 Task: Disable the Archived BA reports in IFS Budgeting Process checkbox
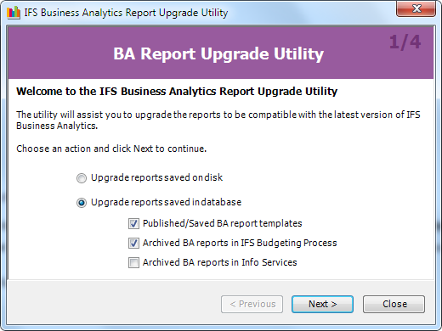(133, 244)
